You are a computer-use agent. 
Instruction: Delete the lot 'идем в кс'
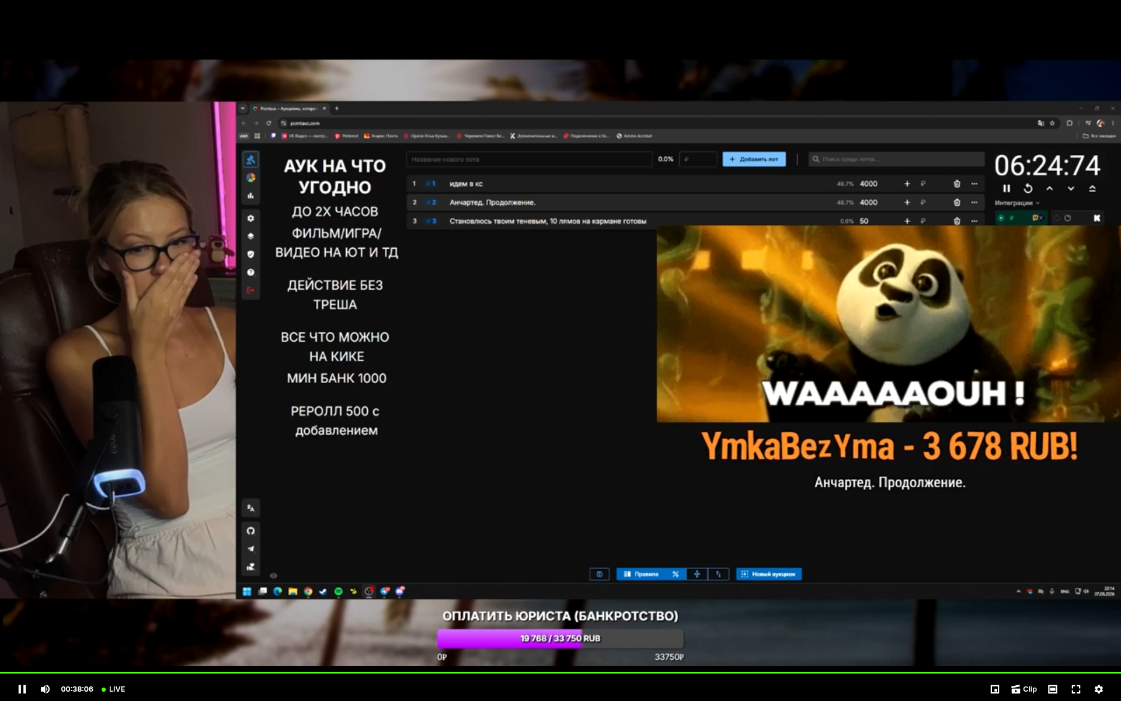coord(956,183)
